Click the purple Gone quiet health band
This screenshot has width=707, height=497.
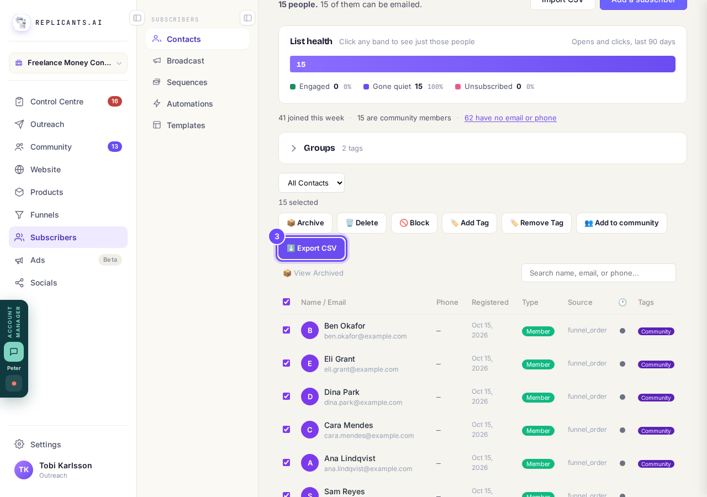click(x=483, y=64)
